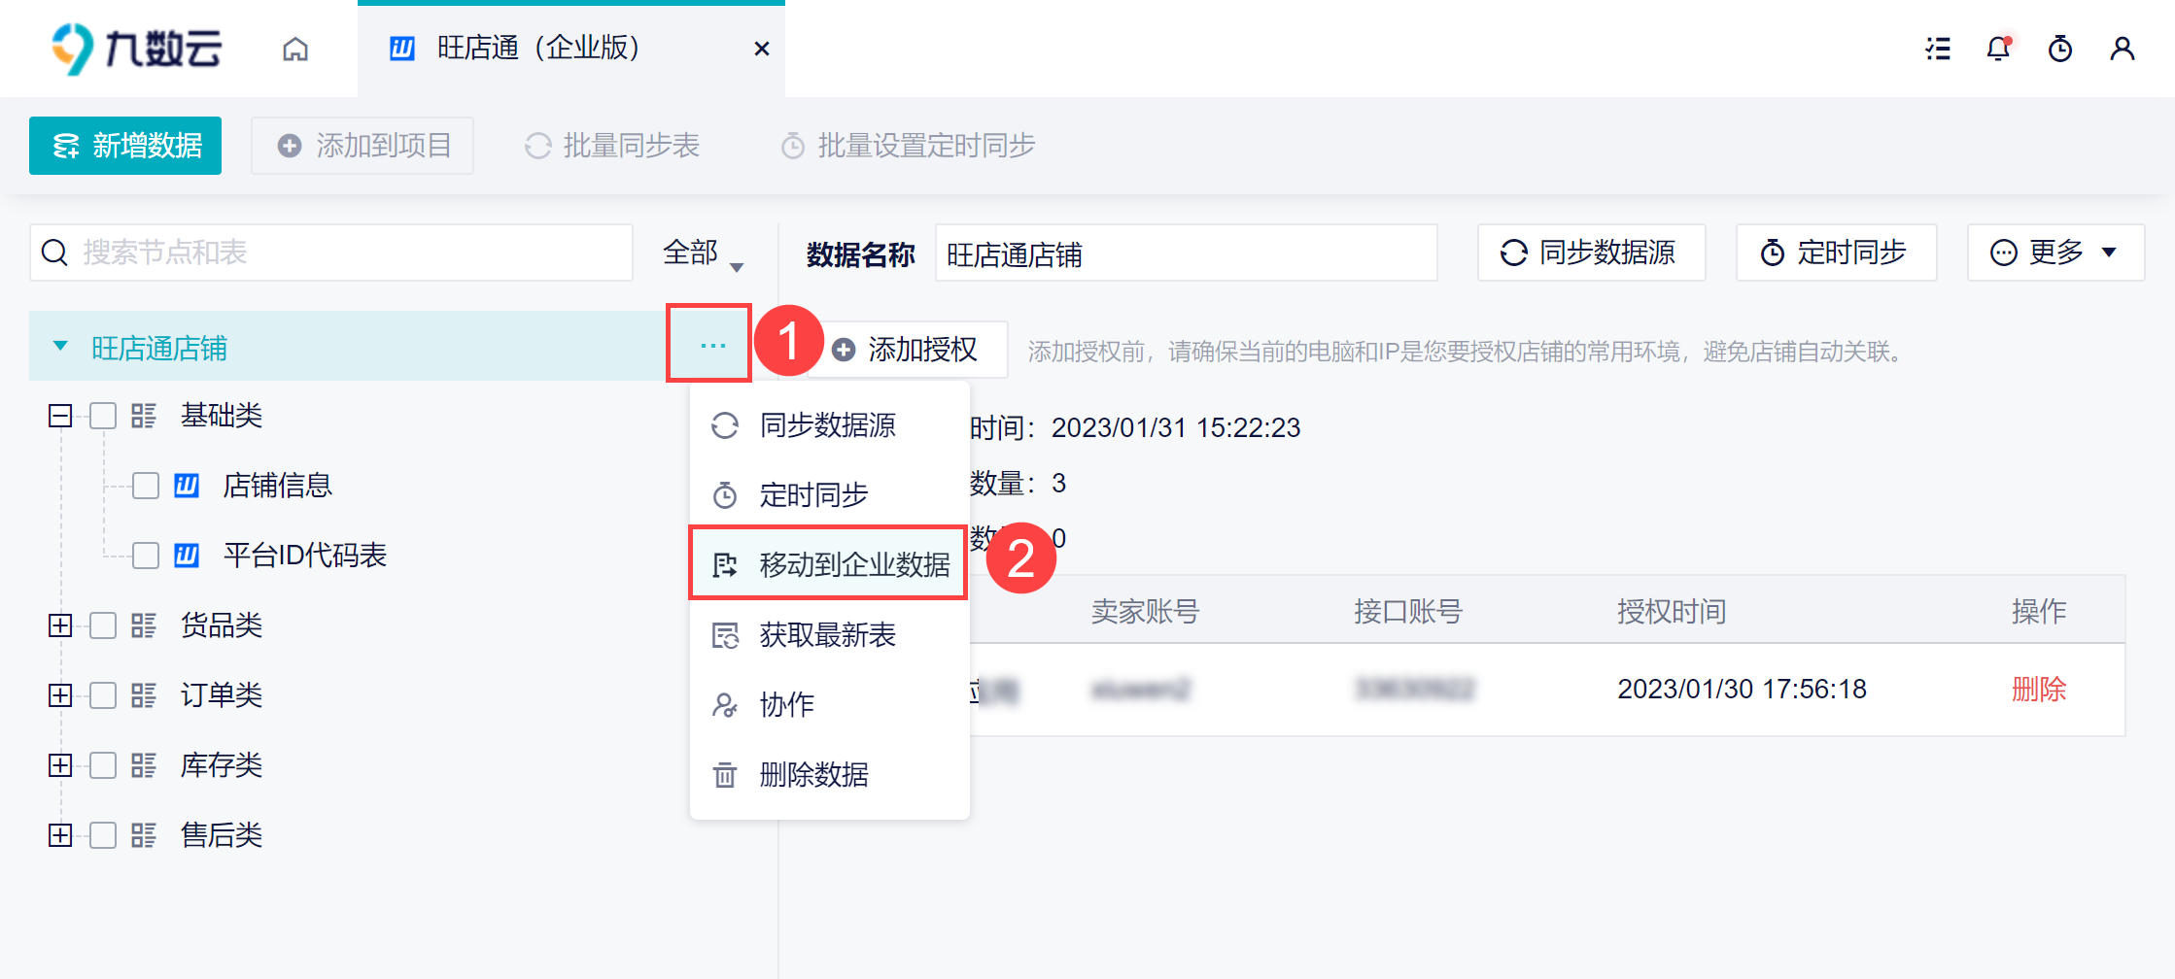The width and height of the screenshot is (2175, 979).
Task: Switch to the 旺店通（企业版）tab
Action: [571, 49]
